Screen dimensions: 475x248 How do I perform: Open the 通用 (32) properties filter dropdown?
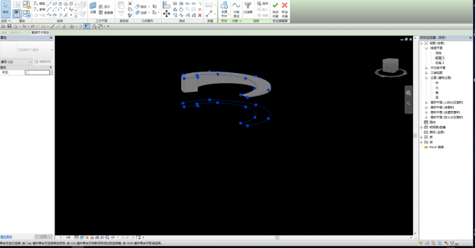pyautogui.click(x=16, y=62)
